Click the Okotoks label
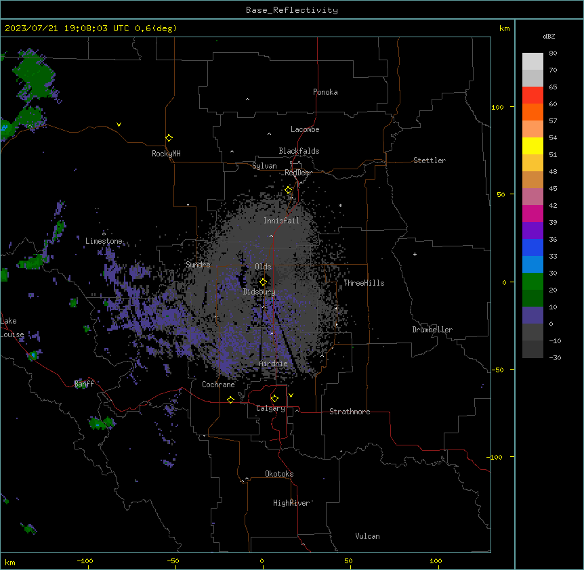This screenshot has width=584, height=570. point(279,474)
